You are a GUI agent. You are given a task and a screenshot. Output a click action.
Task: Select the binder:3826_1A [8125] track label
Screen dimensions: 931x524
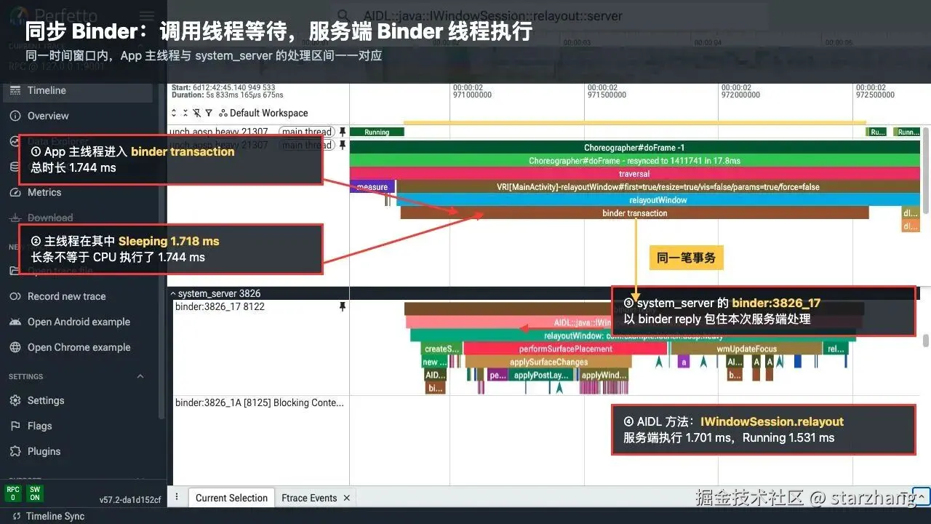tap(260, 402)
